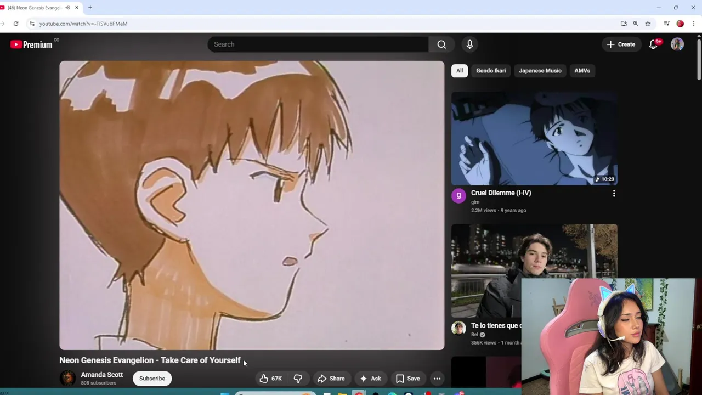702x395 pixels.
Task: Click the Share button
Action: (x=331, y=379)
